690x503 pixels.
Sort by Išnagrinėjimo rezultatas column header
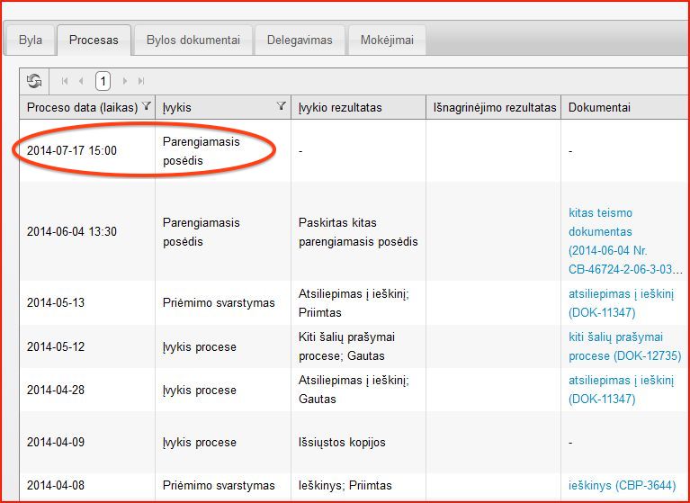(x=494, y=107)
